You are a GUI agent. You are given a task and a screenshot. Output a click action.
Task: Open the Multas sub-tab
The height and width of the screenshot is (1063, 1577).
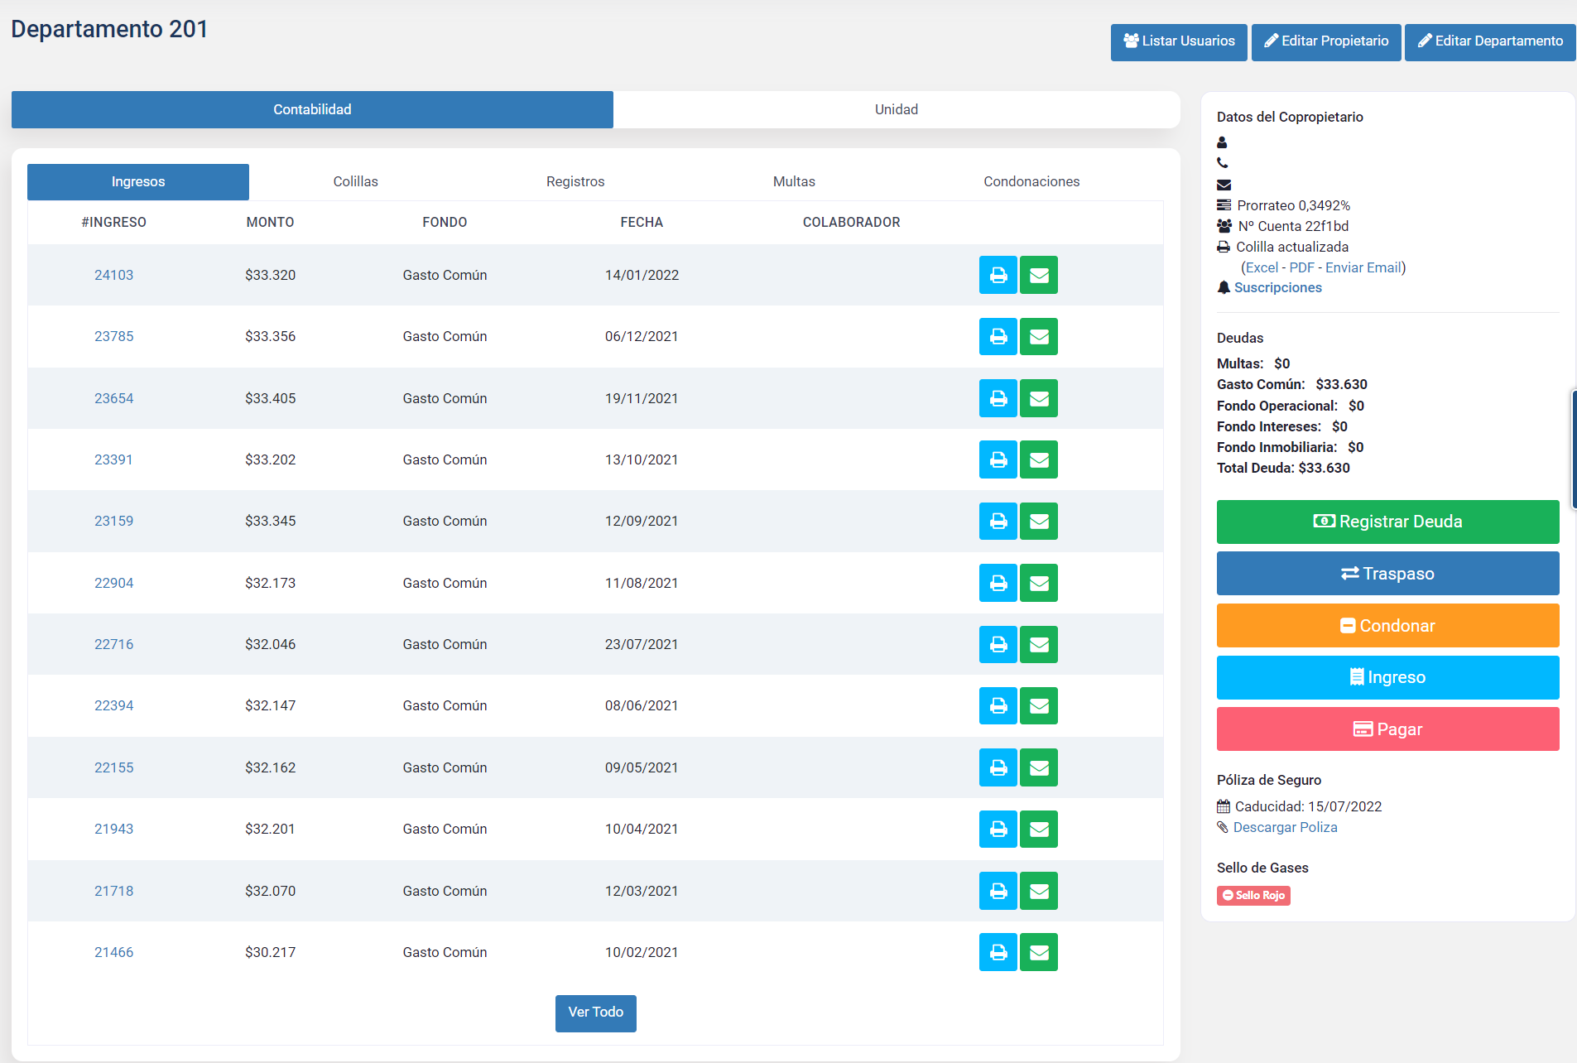(x=794, y=181)
